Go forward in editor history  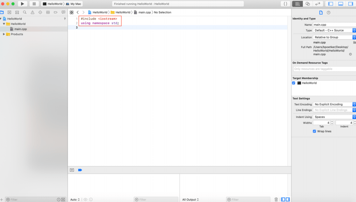(x=83, y=12)
